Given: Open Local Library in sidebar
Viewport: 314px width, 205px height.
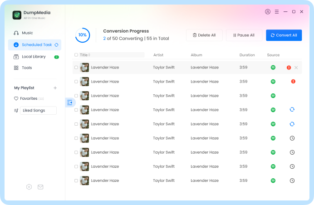Looking at the screenshot, I should [34, 57].
